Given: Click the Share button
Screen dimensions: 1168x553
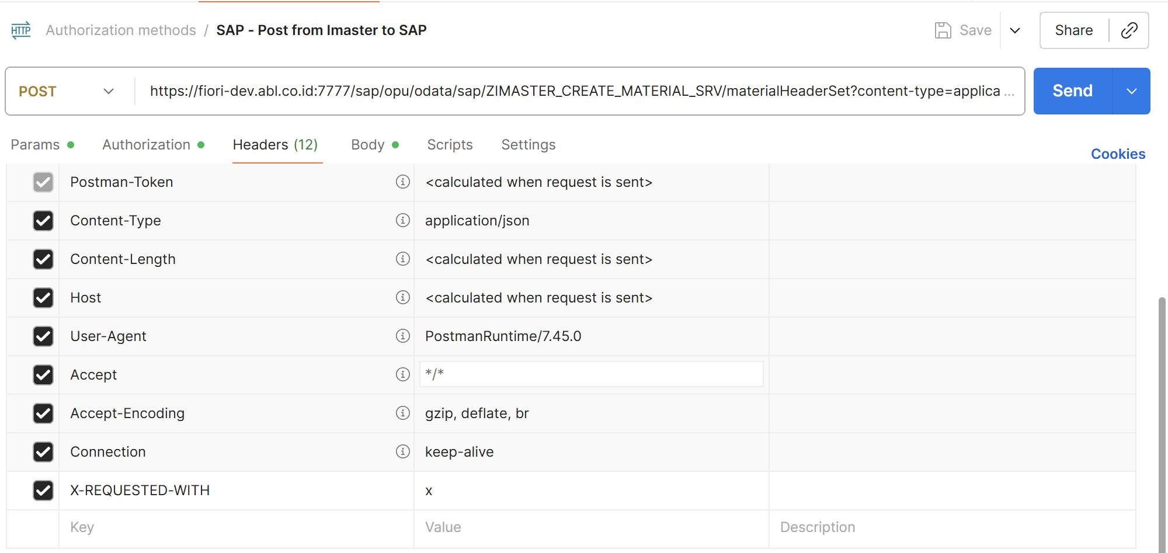Looking at the screenshot, I should tap(1074, 30).
